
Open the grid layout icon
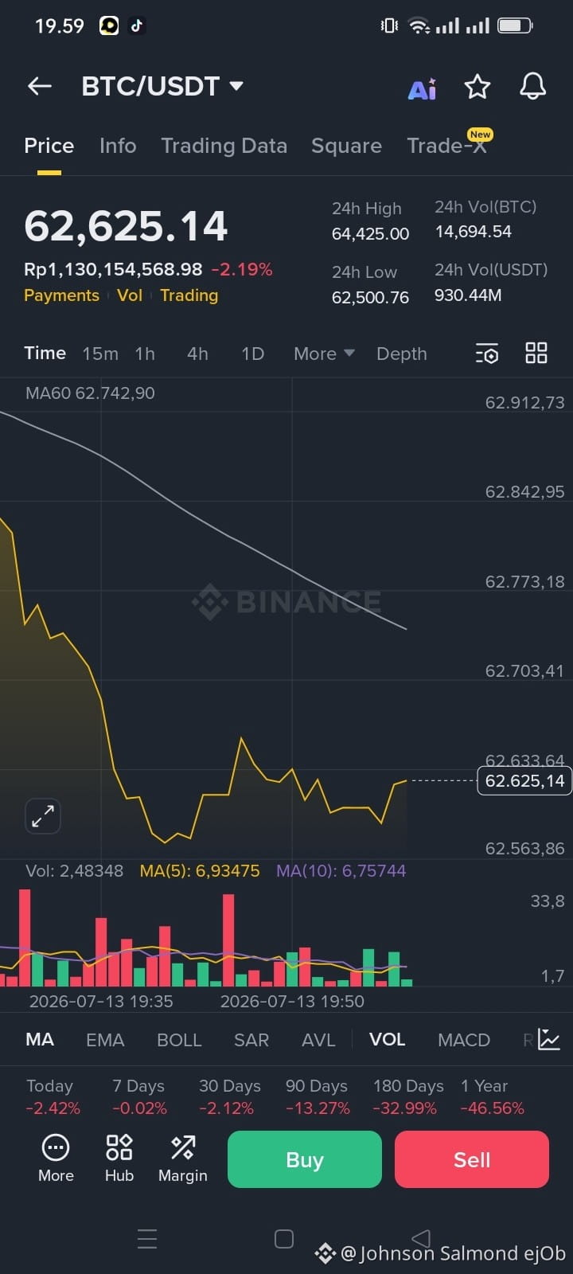click(536, 353)
